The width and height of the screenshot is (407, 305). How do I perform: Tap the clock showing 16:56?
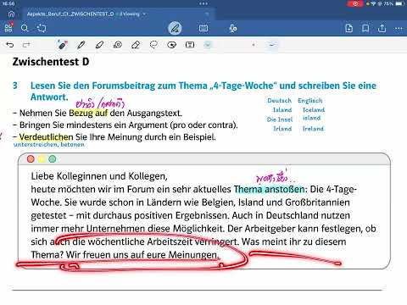(x=8, y=3)
